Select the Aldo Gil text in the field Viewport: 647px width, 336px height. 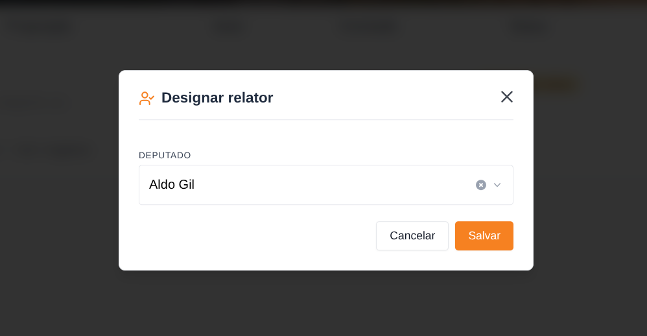point(172,184)
